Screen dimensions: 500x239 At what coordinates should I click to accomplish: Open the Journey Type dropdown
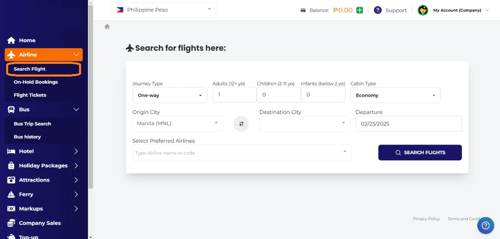pyautogui.click(x=170, y=95)
